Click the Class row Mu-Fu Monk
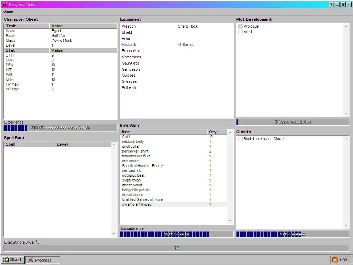 [x=60, y=41]
